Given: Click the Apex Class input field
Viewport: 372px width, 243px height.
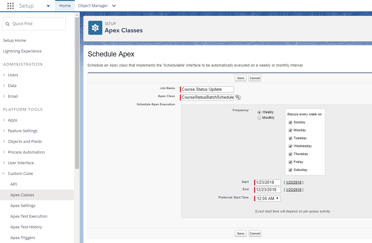Looking at the screenshot, I should pyautogui.click(x=207, y=97).
